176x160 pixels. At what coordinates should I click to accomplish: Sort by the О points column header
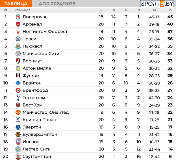point(170,10)
